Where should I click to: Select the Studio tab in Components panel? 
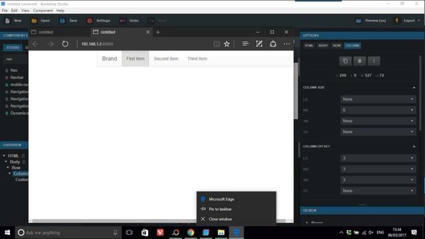click(13, 47)
